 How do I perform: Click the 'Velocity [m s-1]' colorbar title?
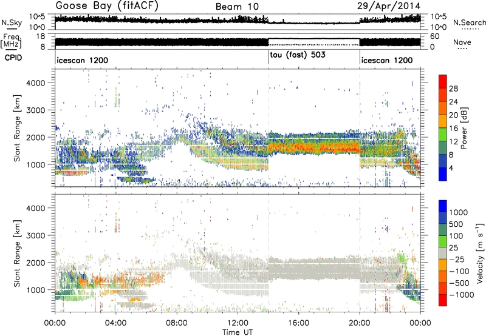[480, 253]
